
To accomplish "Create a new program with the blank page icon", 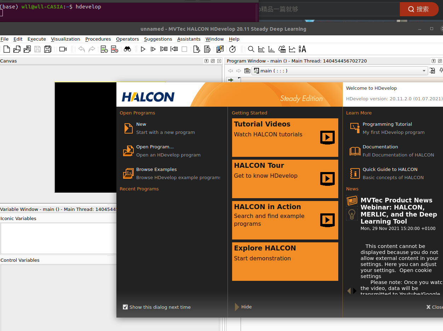I will tap(6, 49).
